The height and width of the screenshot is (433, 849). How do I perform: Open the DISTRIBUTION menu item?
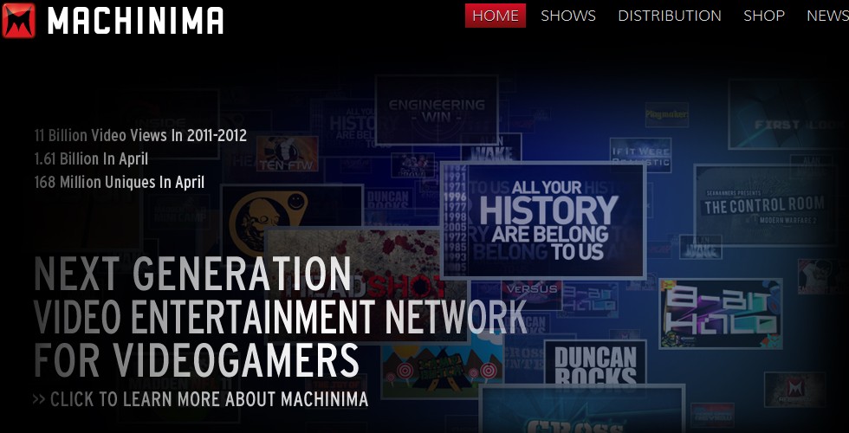tap(670, 16)
